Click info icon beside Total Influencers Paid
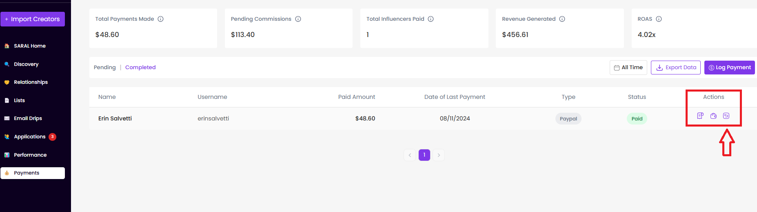 (431, 19)
